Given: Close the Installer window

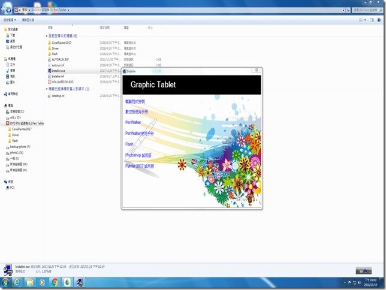Looking at the screenshot, I should pyautogui.click(x=256, y=71).
